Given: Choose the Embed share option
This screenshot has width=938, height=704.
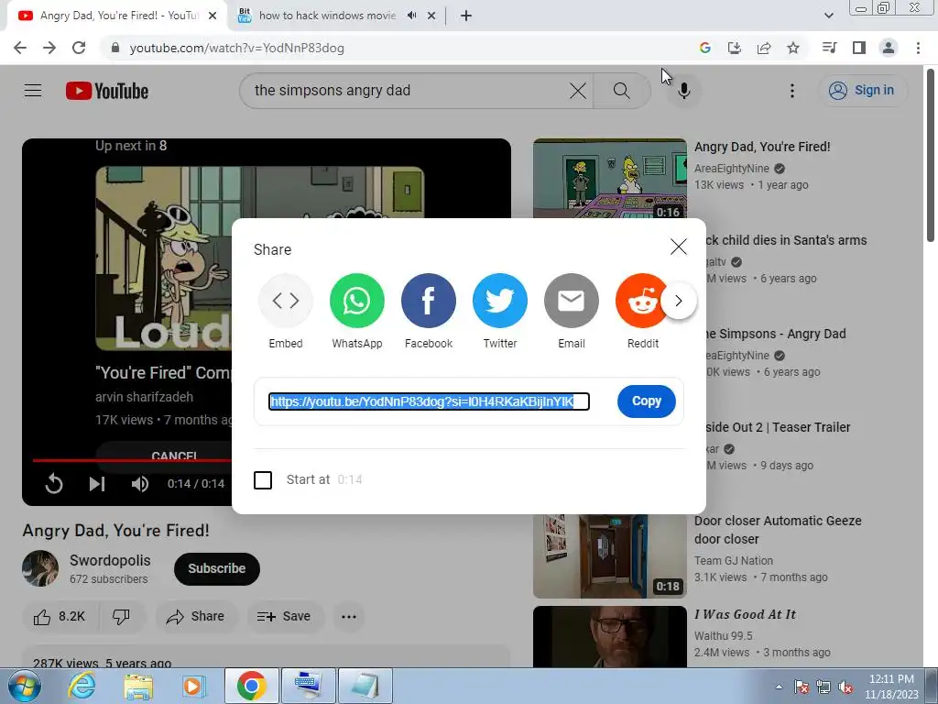Looking at the screenshot, I should [286, 301].
